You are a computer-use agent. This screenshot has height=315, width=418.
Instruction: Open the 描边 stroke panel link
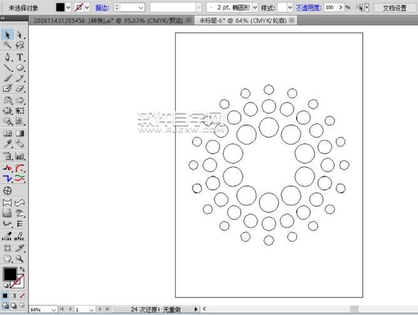click(101, 7)
